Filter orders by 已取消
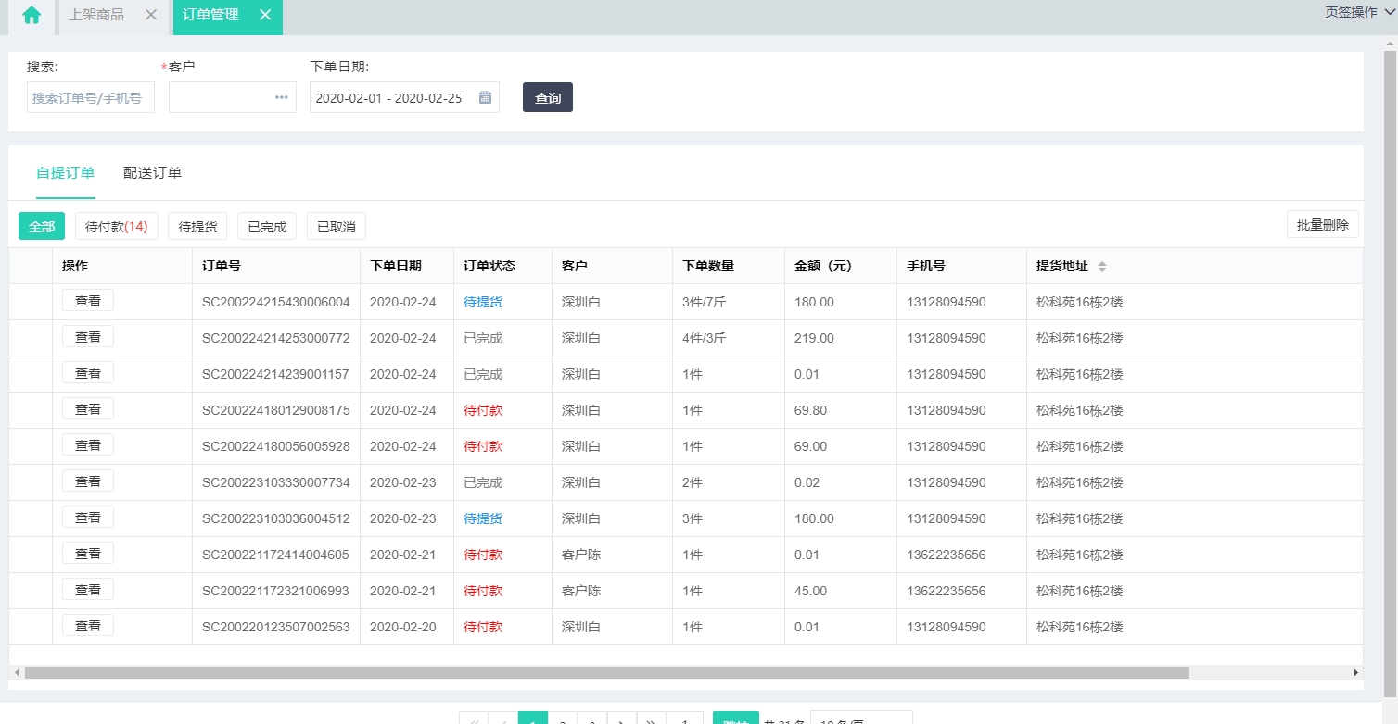This screenshot has width=1398, height=724. pyautogui.click(x=337, y=226)
